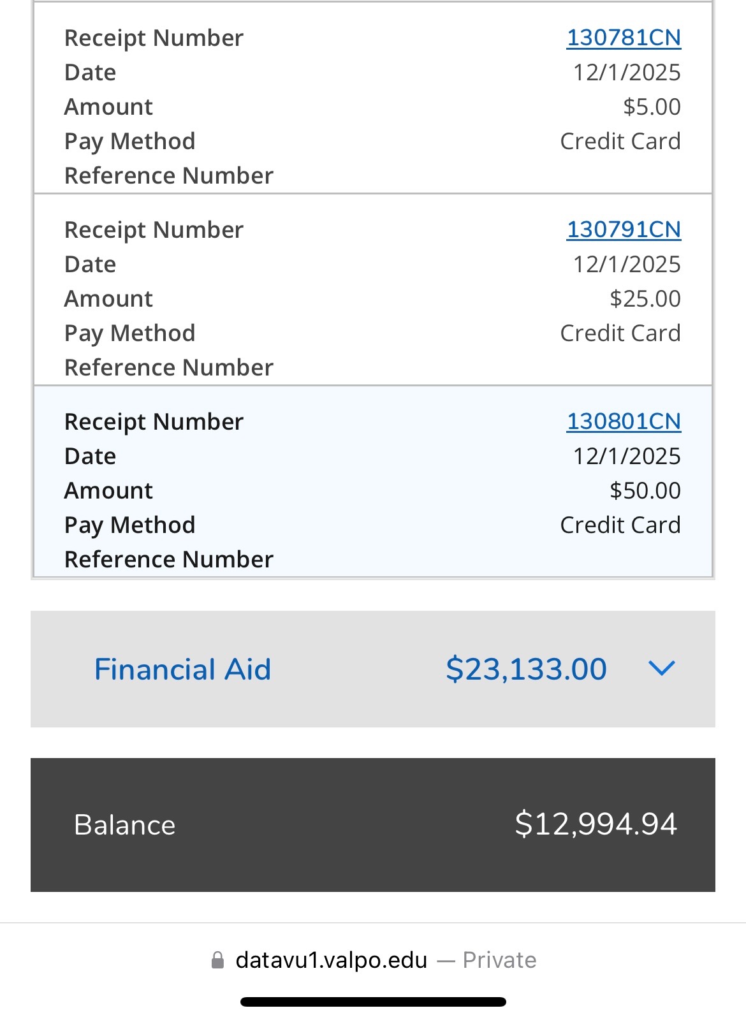Tap the home indicator bar
Screen dimensions: 746x1022
click(x=373, y=1002)
